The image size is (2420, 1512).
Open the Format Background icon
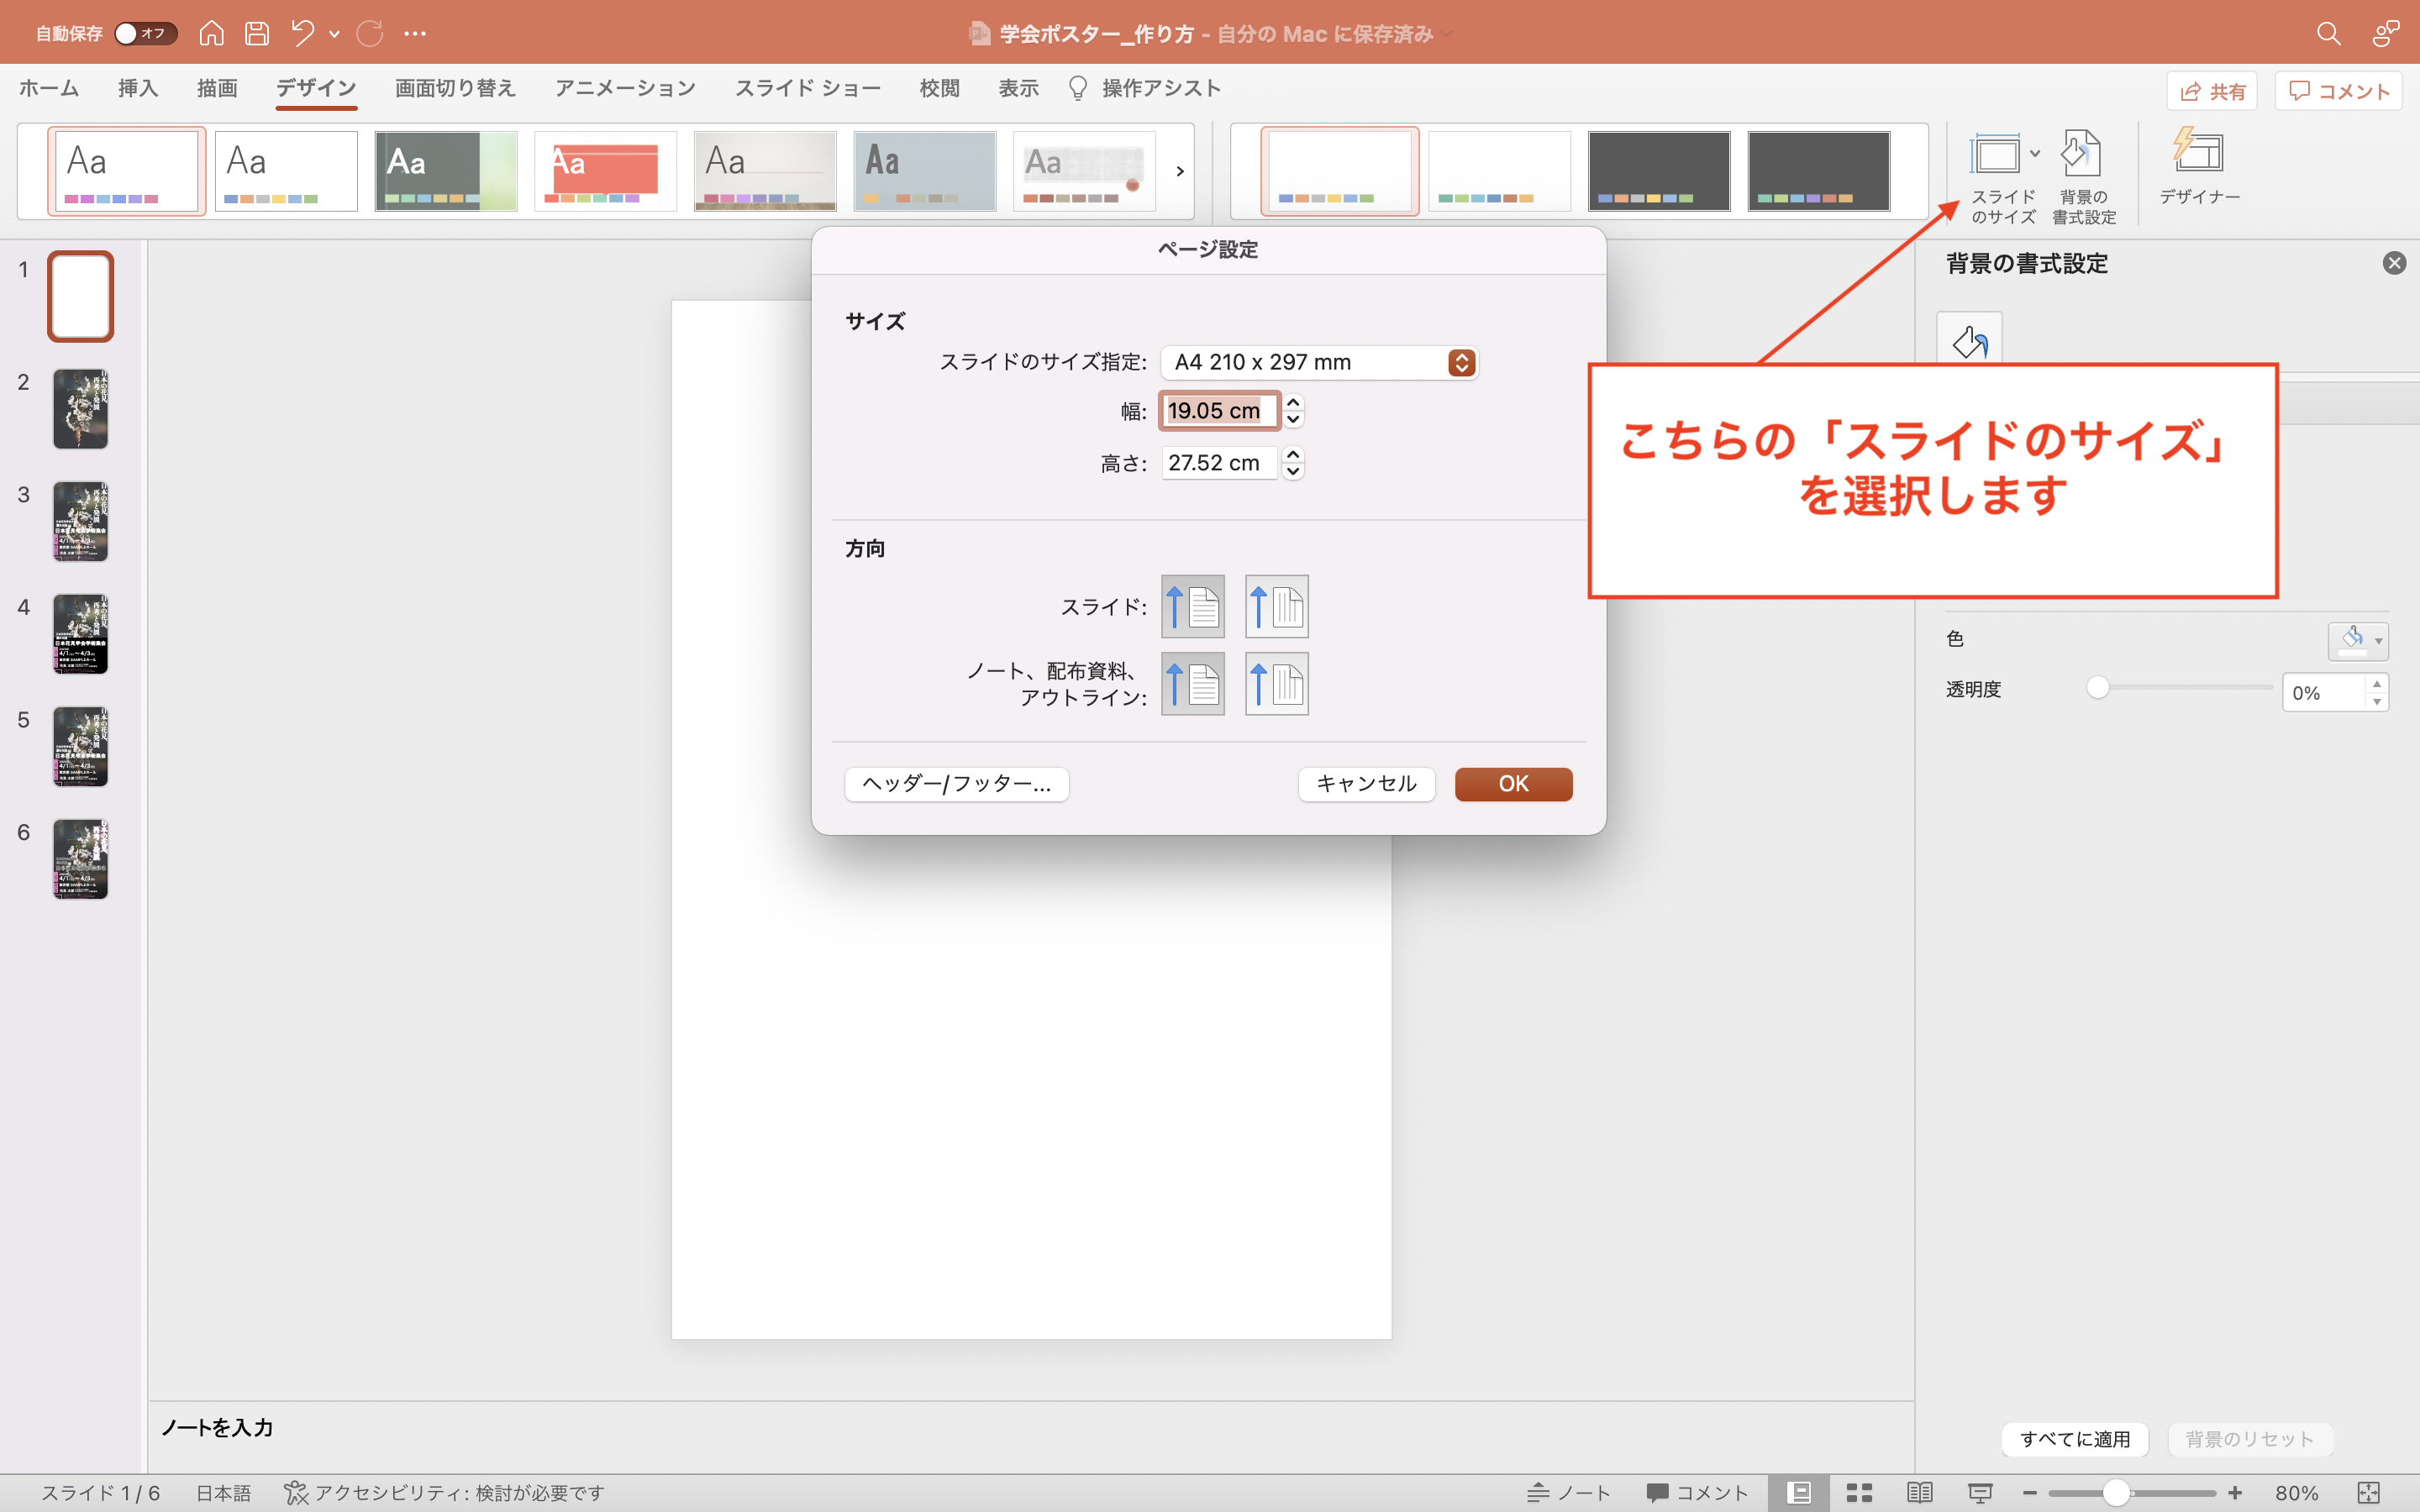(2082, 156)
